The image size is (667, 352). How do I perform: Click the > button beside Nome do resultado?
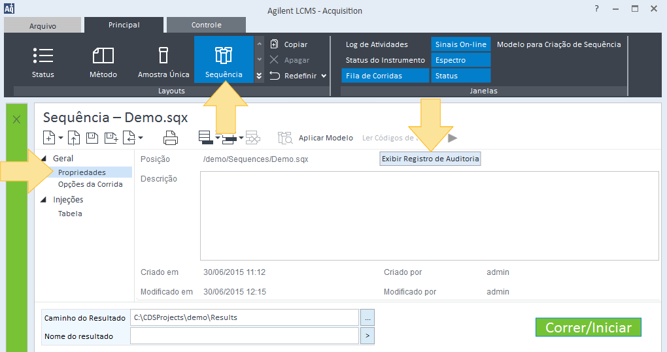[368, 336]
